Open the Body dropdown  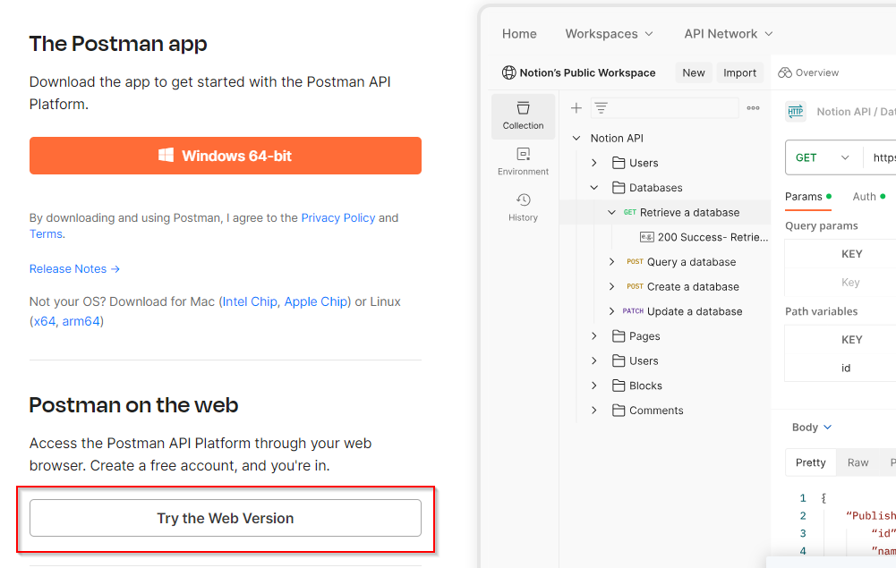tap(812, 427)
